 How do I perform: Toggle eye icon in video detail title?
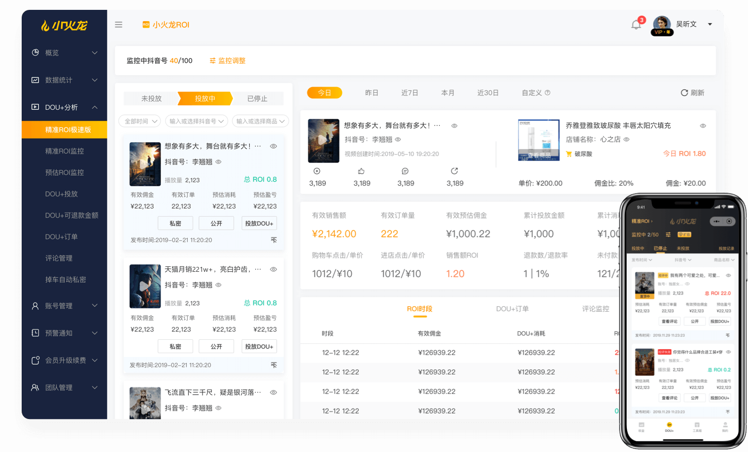click(x=454, y=126)
